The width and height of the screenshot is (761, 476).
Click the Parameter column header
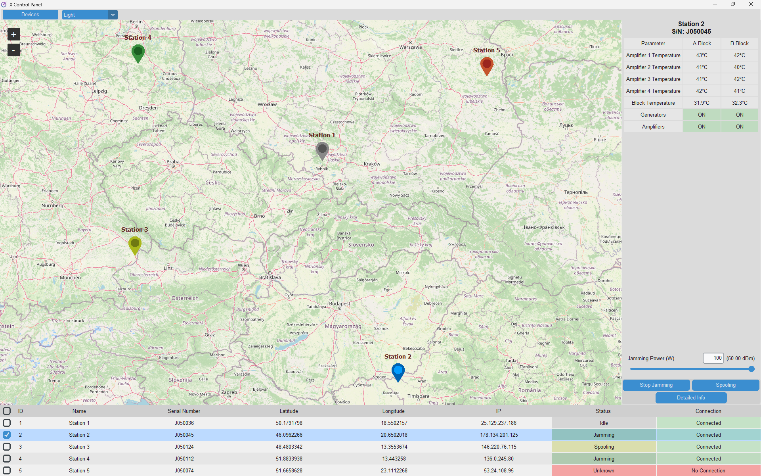[x=653, y=43]
